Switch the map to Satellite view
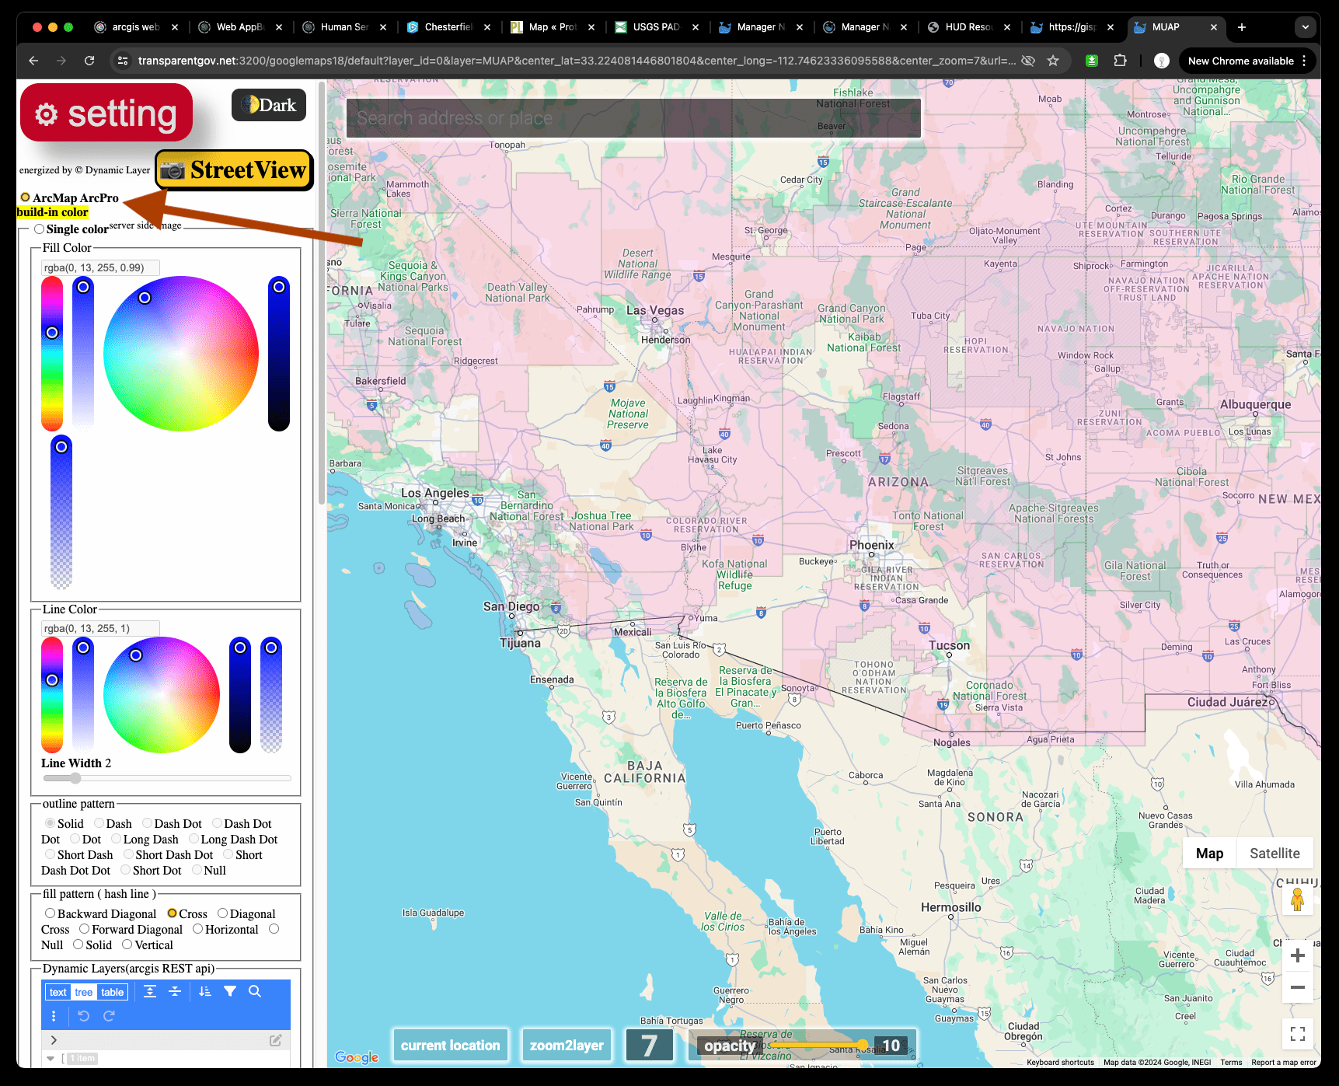Viewport: 1339px width, 1086px height. 1274,854
